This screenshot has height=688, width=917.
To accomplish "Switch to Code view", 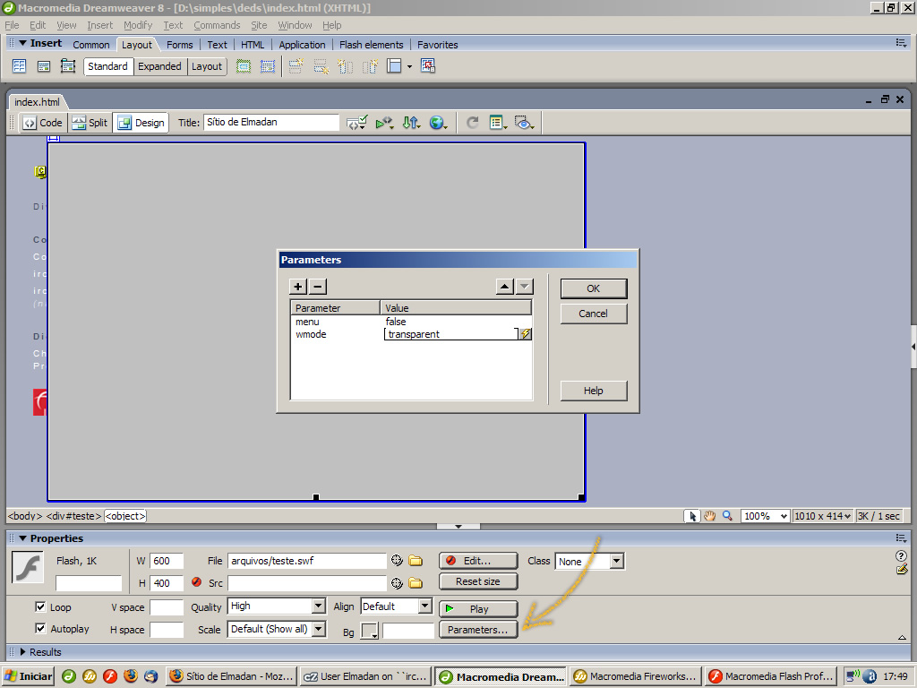I will pos(43,122).
